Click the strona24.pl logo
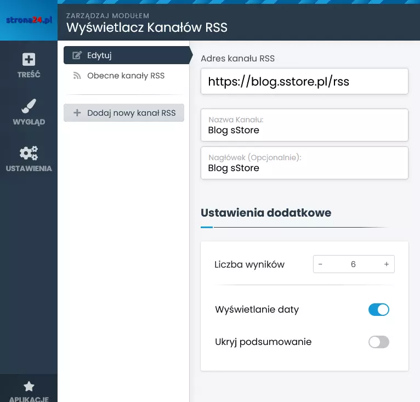The height and width of the screenshot is (402, 420). tap(29, 20)
